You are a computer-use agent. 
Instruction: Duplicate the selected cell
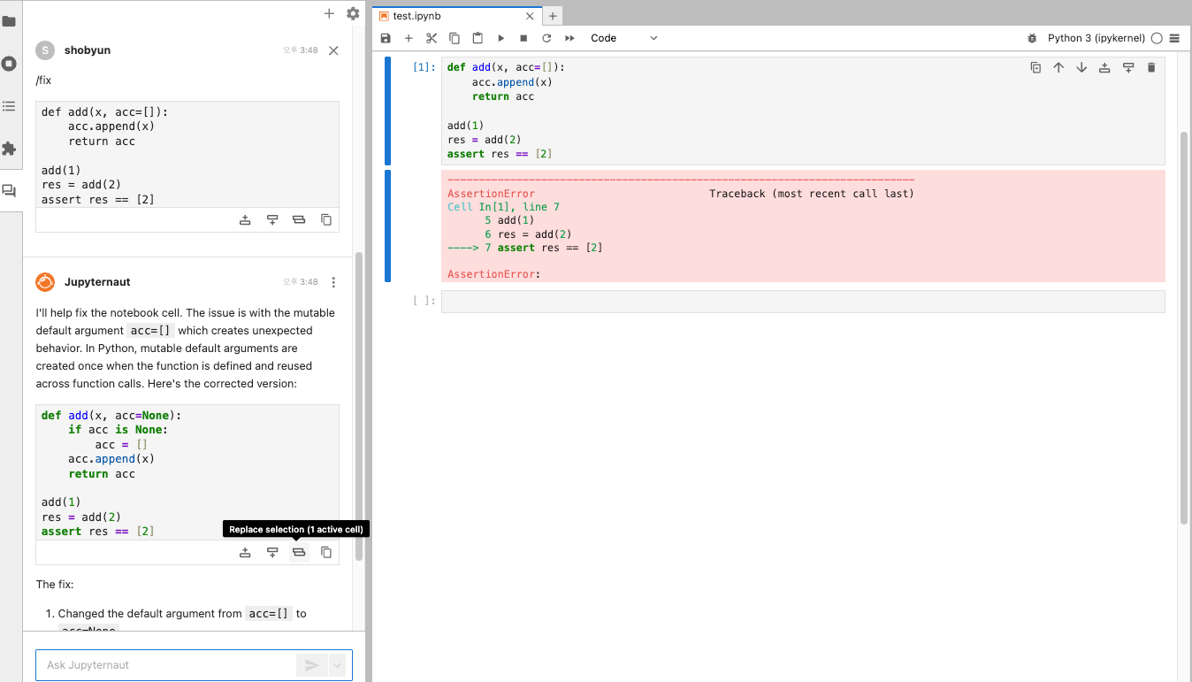(1035, 67)
